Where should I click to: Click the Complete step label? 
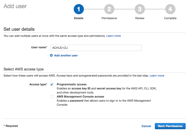[x=170, y=18]
